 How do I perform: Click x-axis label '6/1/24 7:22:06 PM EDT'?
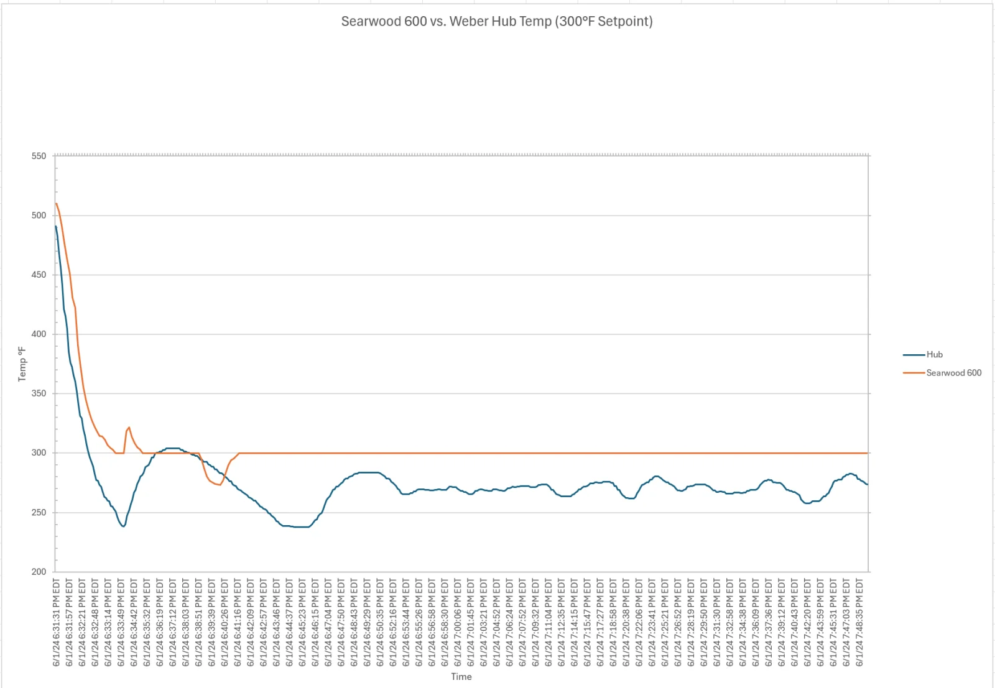(x=639, y=623)
